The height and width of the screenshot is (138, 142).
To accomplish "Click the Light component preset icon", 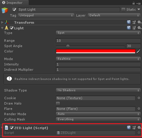I will point(134,28).
